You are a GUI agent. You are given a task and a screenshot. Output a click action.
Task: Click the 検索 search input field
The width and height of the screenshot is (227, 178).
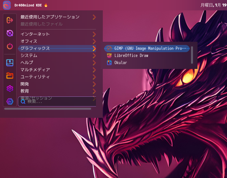pyautogui.click(x=57, y=101)
